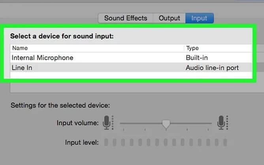Click the small microphone icon left of slider
264x165 pixels.
[x=107, y=123]
